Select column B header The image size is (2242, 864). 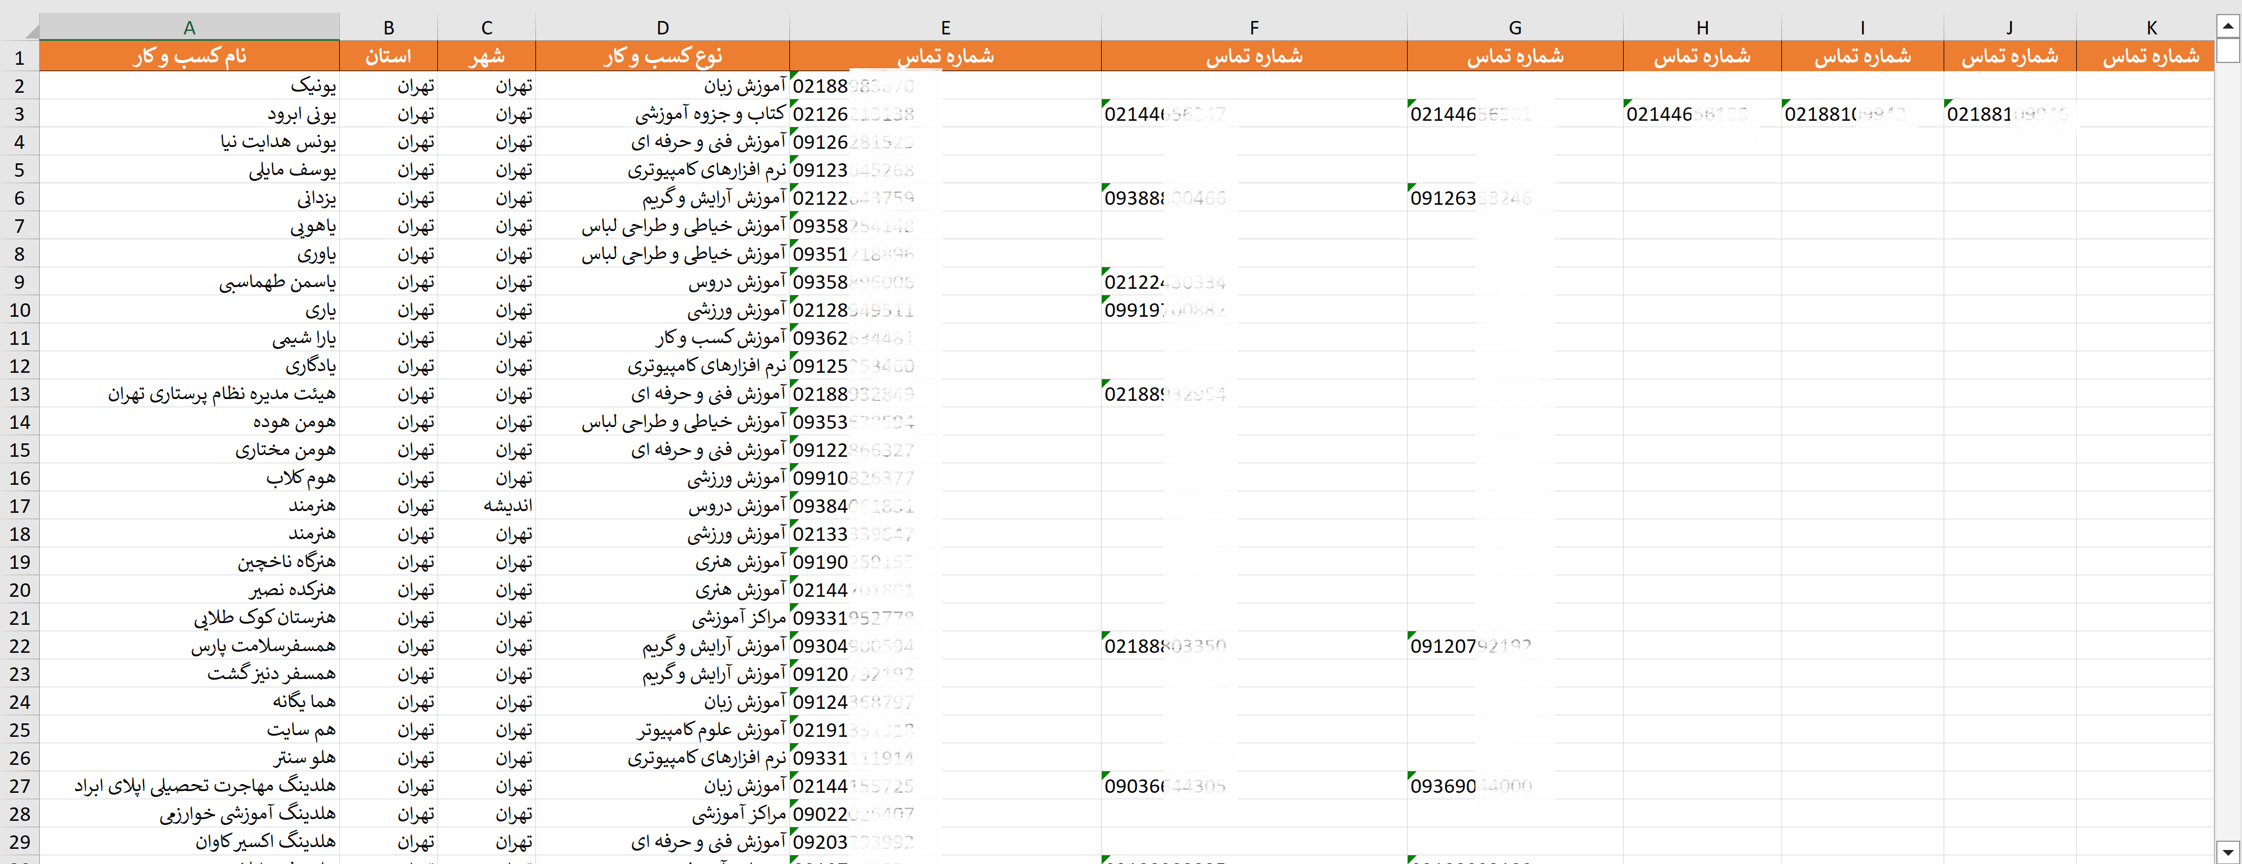(388, 27)
